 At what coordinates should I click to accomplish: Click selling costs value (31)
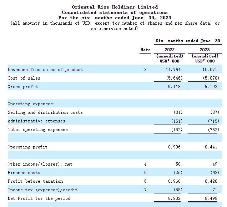tap(178, 112)
